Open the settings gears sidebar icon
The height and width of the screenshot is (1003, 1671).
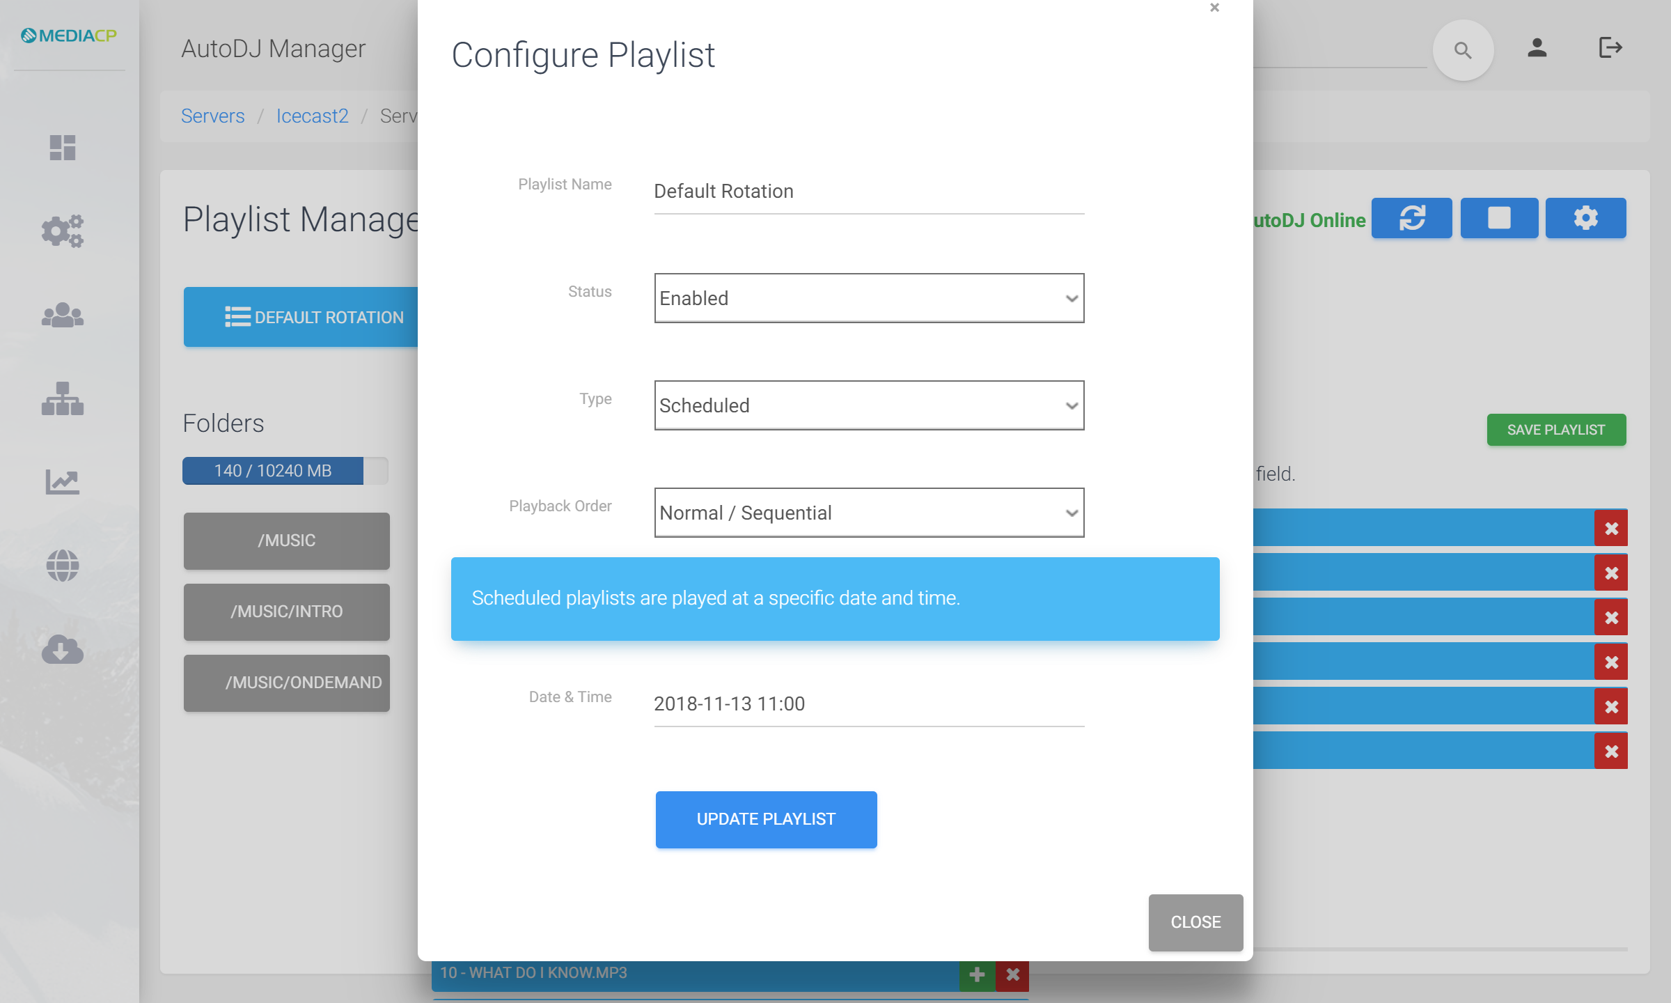(63, 231)
